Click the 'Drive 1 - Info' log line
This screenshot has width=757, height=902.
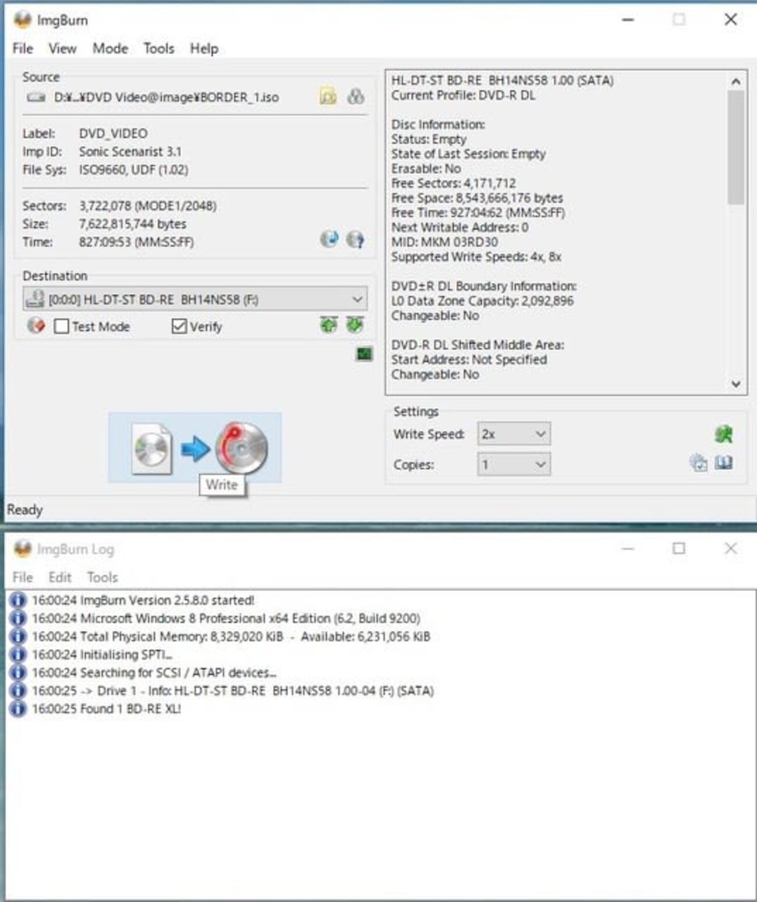point(233,691)
